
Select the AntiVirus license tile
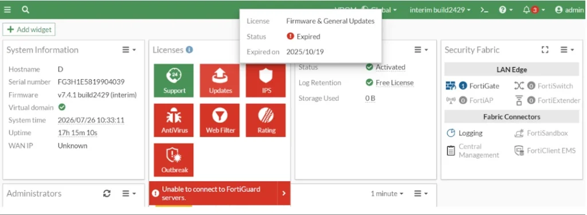pyautogui.click(x=174, y=120)
